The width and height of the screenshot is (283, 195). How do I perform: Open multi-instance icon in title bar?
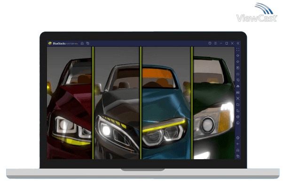88,43
